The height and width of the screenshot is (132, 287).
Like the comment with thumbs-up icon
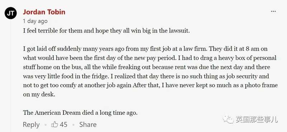point(55,125)
